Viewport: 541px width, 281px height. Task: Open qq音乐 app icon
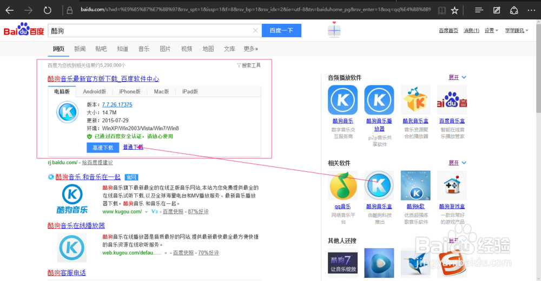coord(342,185)
